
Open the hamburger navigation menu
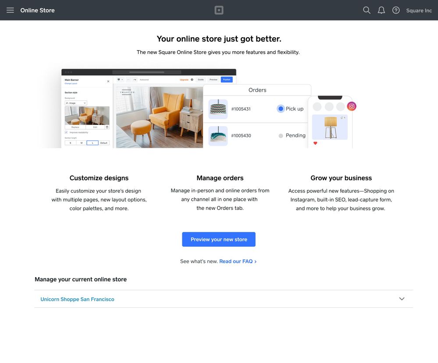point(10,10)
